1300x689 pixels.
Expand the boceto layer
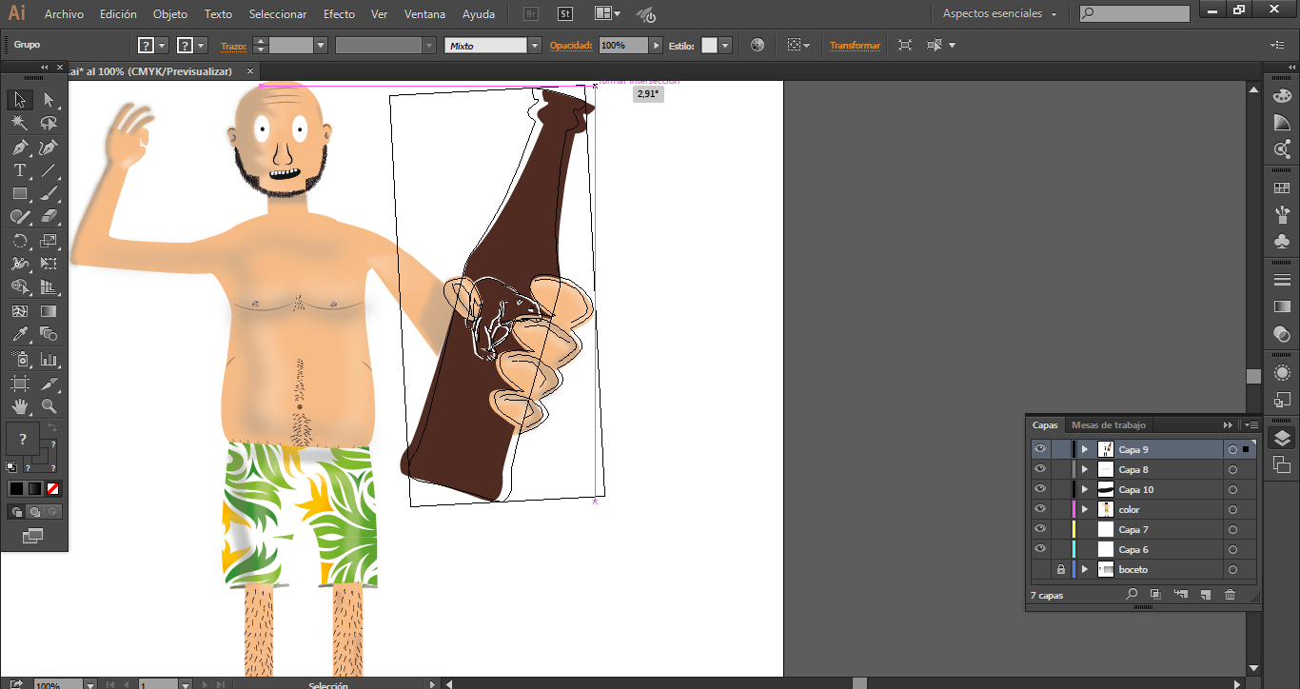pos(1085,569)
